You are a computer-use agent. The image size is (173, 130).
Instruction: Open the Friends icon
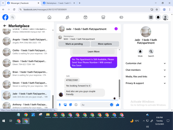(x=67, y=17)
